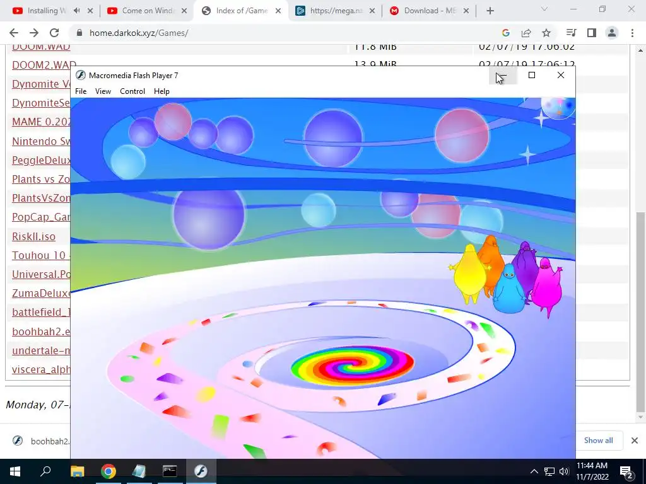Go forward in browser history
This screenshot has height=484, width=646.
(34, 33)
